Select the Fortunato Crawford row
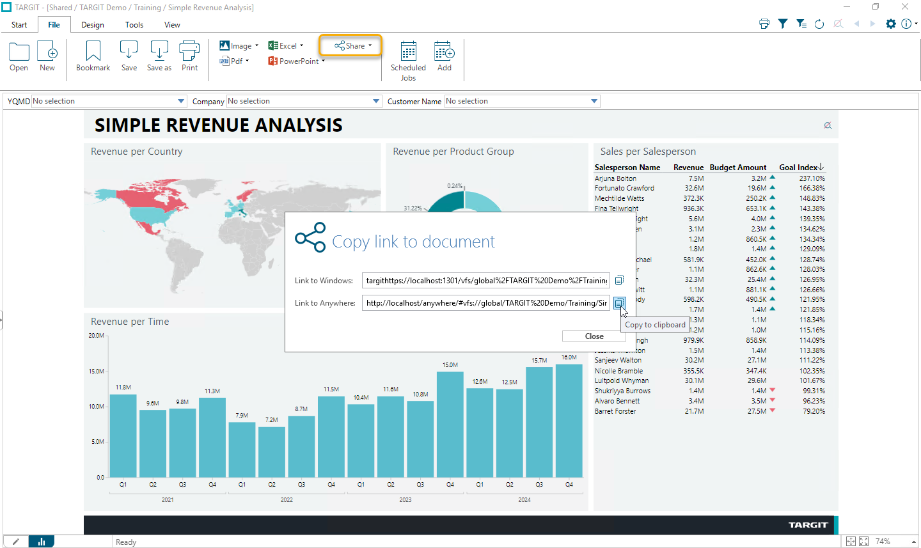The width and height of the screenshot is (921, 548). click(710, 188)
